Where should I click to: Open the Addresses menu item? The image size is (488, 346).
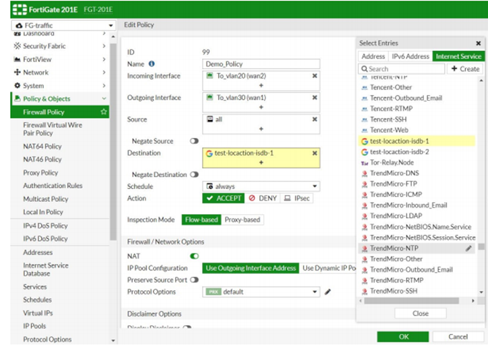point(38,252)
